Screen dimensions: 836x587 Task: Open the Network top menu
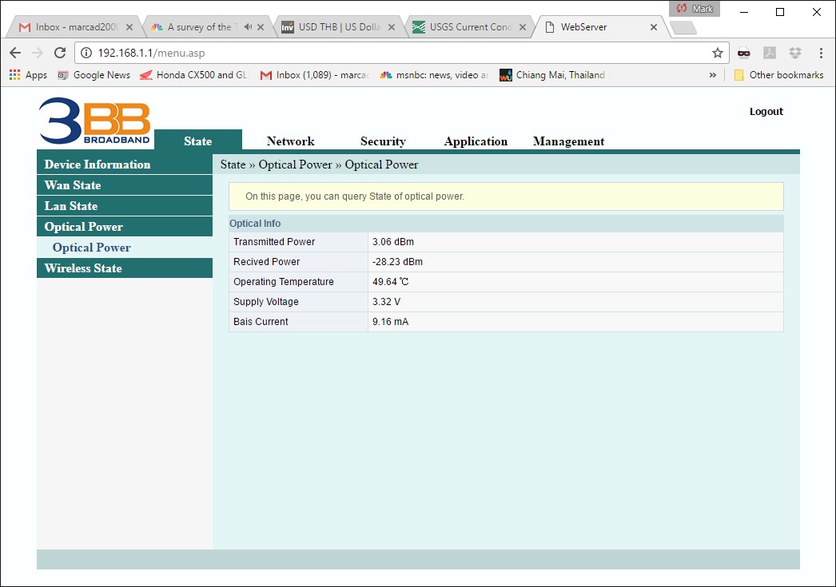[x=291, y=141]
